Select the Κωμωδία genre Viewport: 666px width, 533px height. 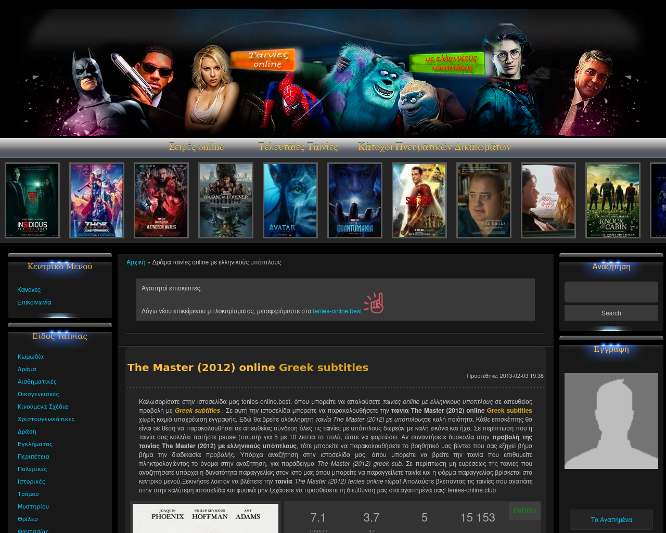(31, 357)
